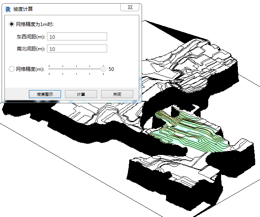Click the 东西间距(m) label text
The height and width of the screenshot is (217, 260).
coord(30,37)
